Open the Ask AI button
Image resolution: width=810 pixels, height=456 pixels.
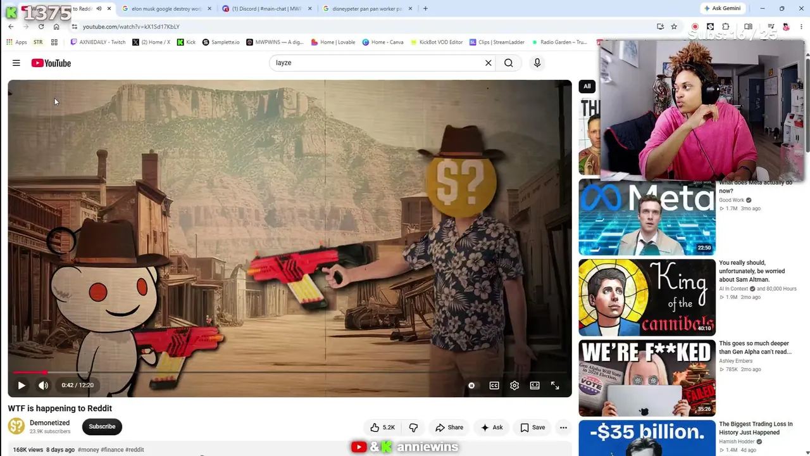[492, 427]
